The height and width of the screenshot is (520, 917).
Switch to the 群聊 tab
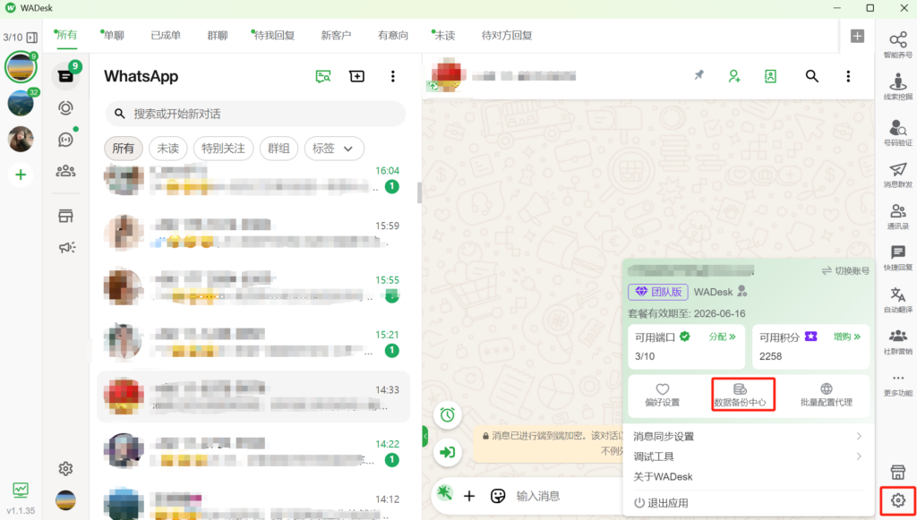click(x=218, y=35)
